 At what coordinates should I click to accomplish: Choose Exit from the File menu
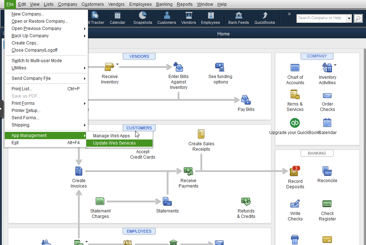46,143
